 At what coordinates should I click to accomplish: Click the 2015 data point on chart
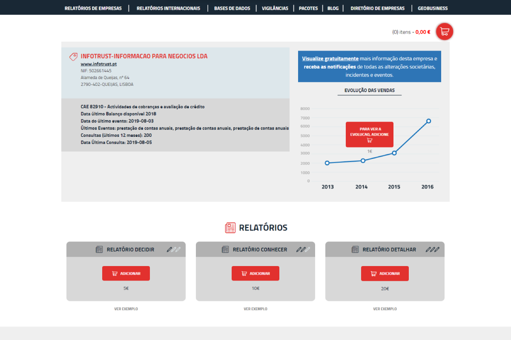coord(394,153)
